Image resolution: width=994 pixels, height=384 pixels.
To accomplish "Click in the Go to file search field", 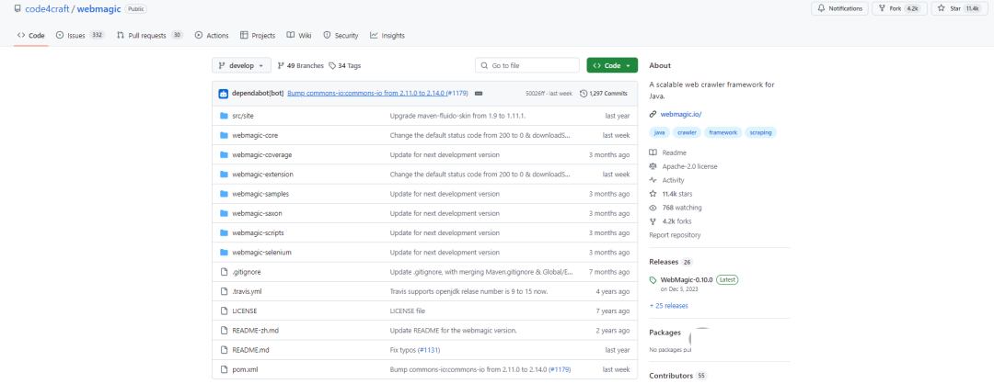I will 526,66.
